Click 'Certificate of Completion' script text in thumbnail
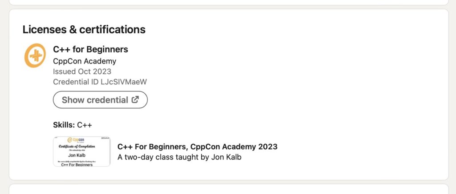The height and width of the screenshot is (194, 456). pos(77,146)
